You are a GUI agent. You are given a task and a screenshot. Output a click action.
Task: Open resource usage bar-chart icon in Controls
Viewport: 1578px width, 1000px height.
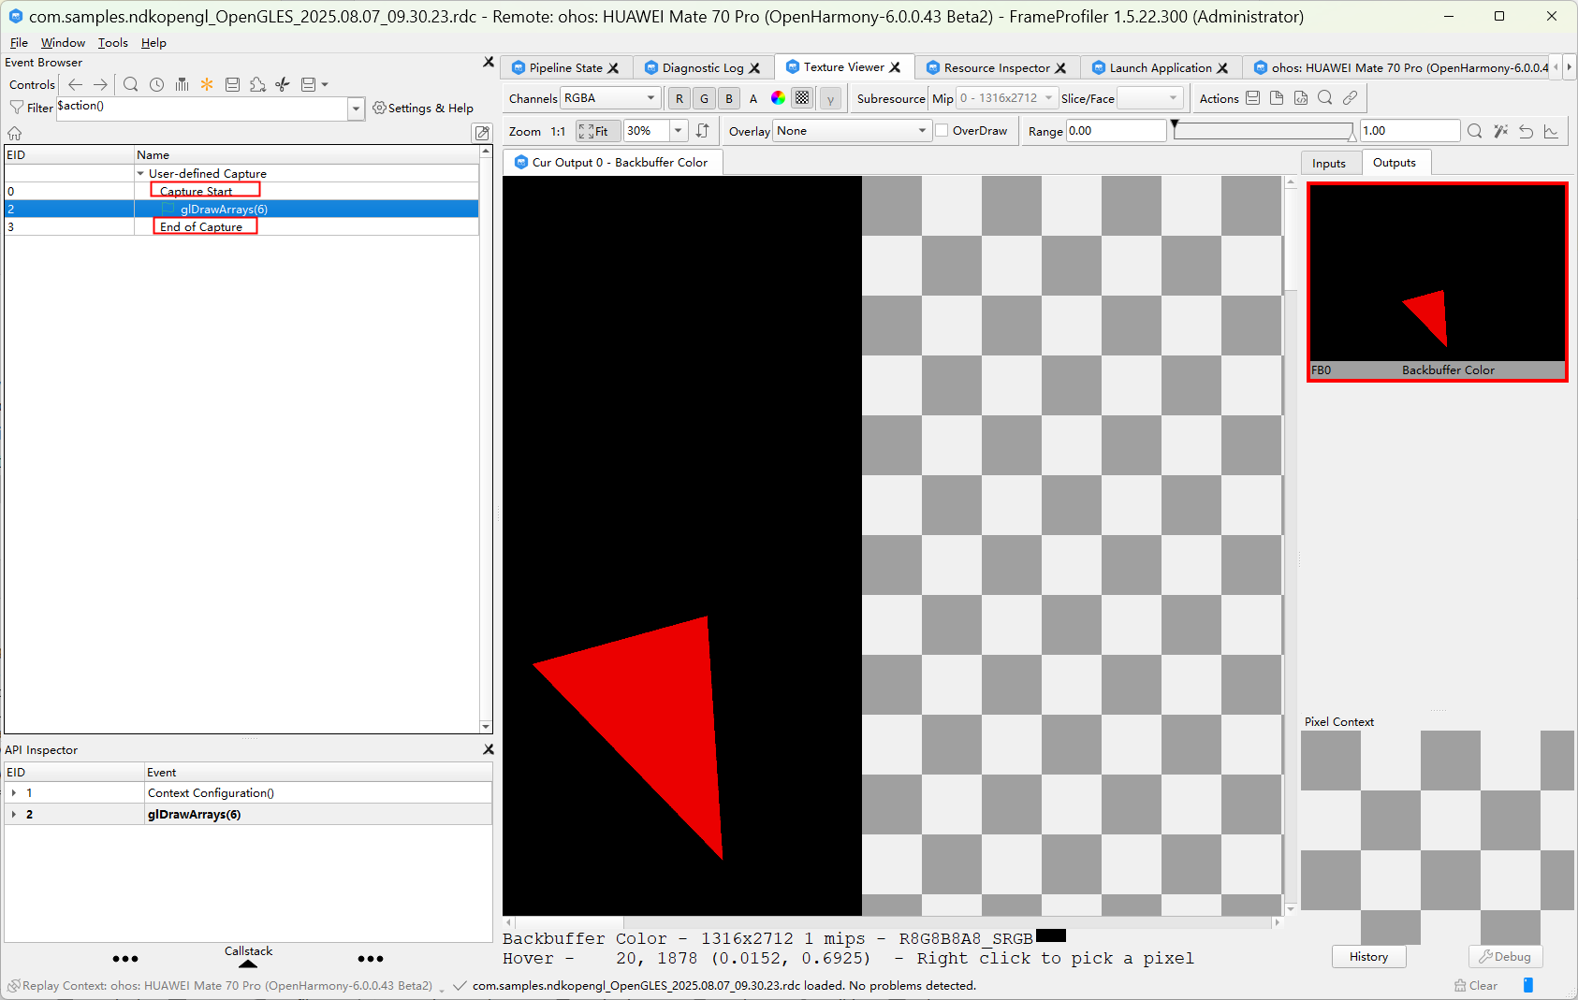(x=182, y=84)
